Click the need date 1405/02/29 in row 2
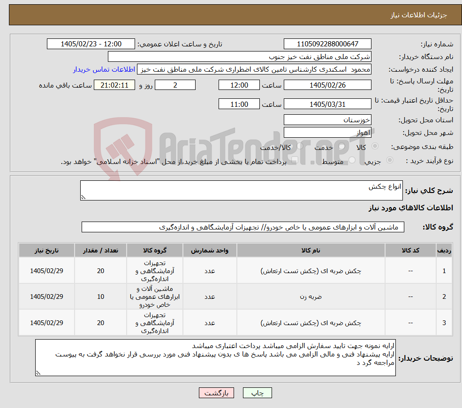Screen dimensions: 462x408 (46, 297)
